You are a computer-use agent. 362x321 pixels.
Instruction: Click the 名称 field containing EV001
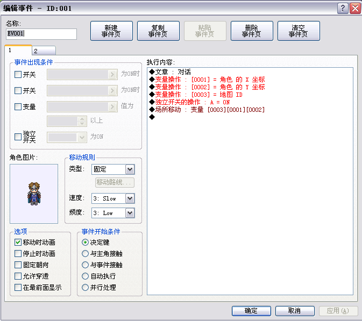click(41, 34)
